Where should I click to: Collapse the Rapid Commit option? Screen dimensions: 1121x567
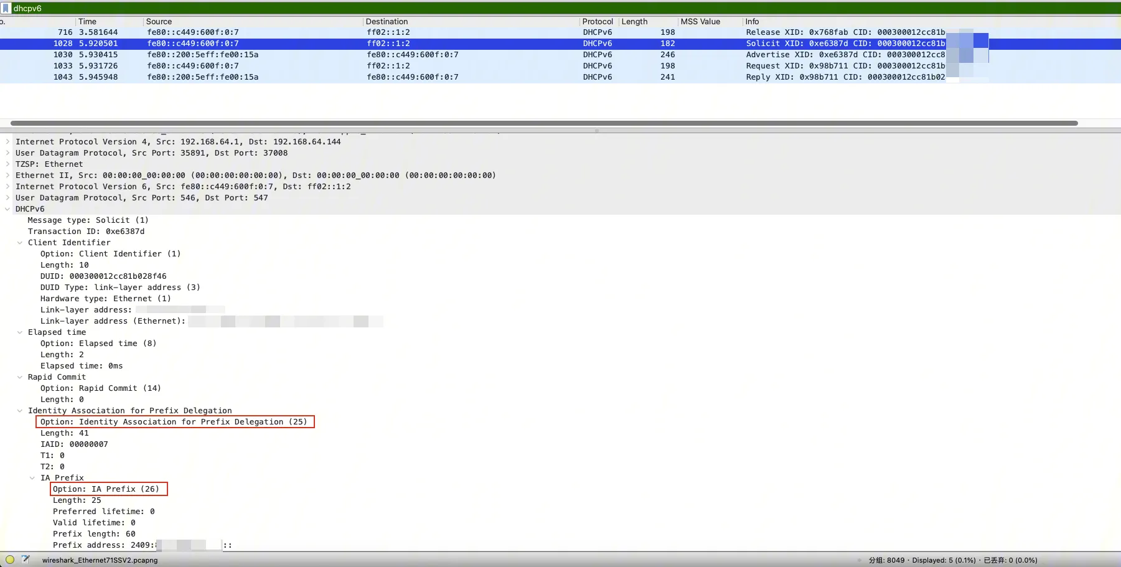(x=20, y=377)
